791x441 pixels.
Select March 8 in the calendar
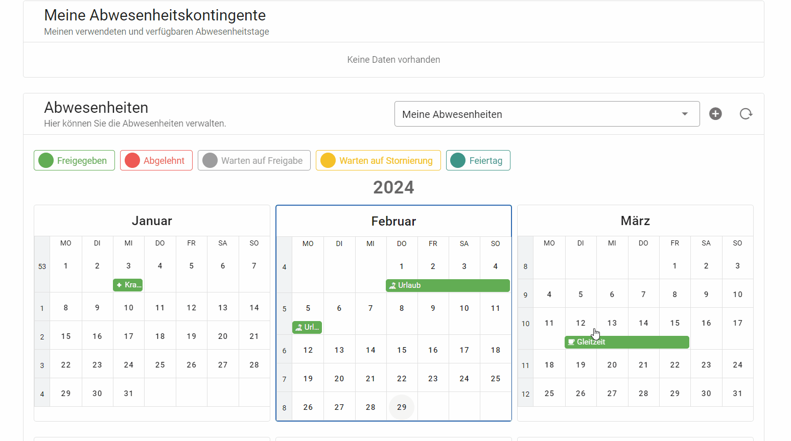point(675,295)
